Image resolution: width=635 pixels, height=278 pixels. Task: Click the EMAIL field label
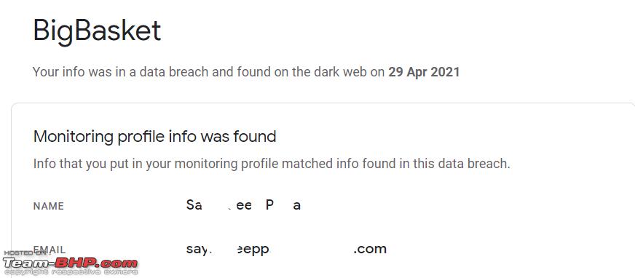(50, 250)
